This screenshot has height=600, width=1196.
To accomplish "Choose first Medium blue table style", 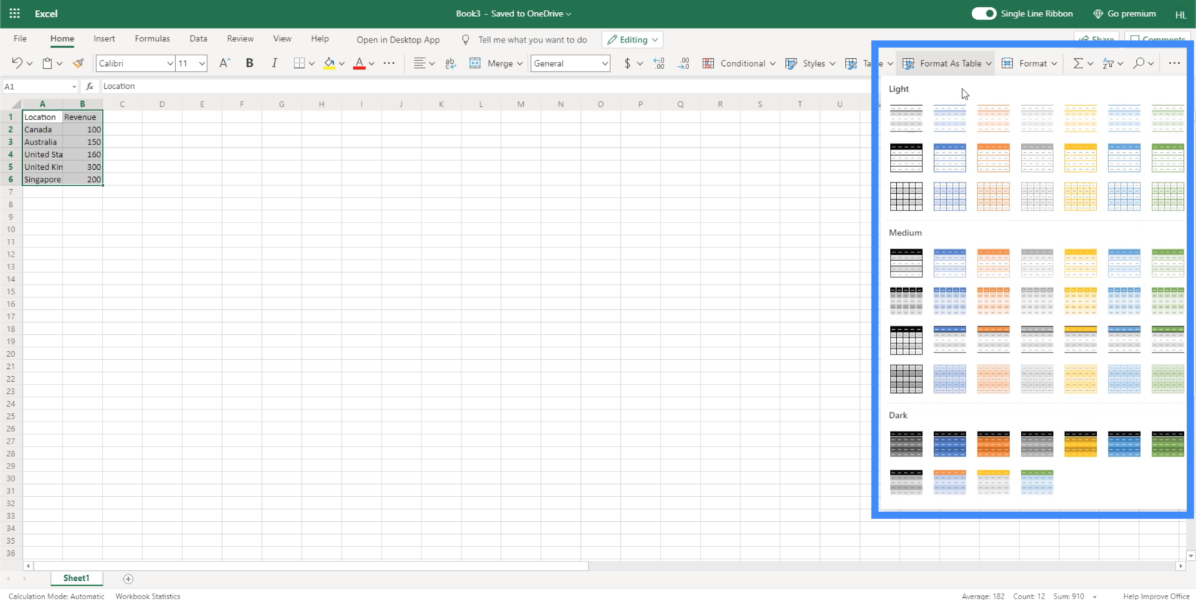I will [950, 262].
